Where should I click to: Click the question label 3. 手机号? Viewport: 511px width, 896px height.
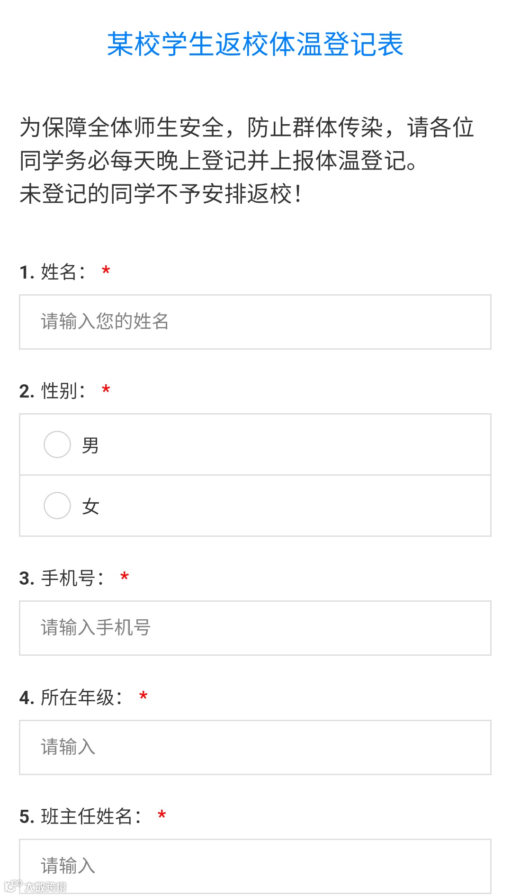(x=62, y=578)
